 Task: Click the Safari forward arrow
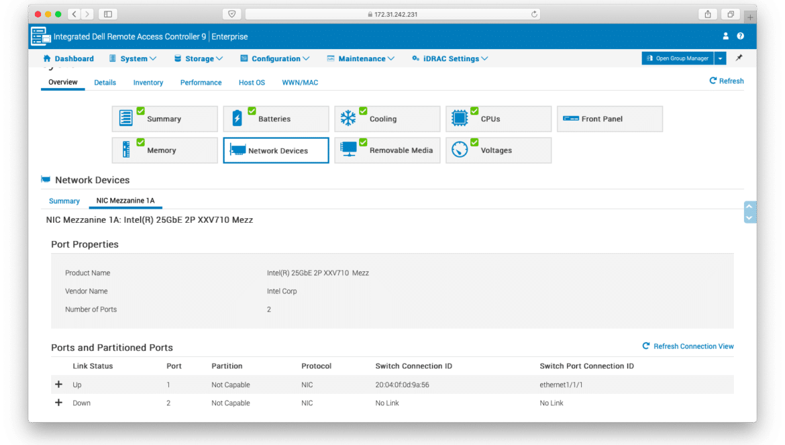(87, 14)
